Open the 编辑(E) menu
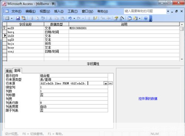 [x=30, y=11]
